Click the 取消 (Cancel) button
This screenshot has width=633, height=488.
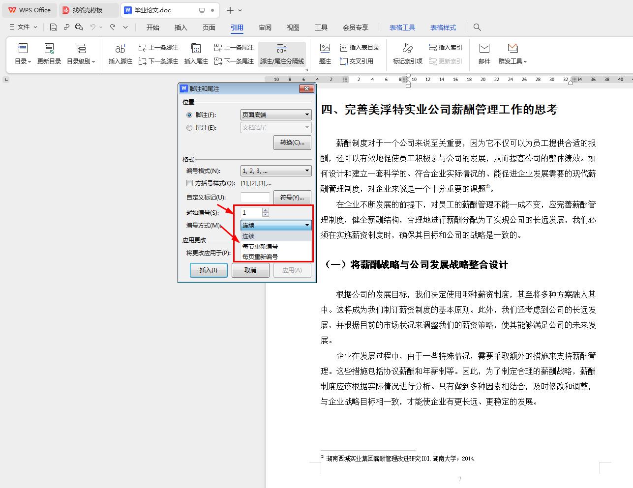pyautogui.click(x=250, y=270)
